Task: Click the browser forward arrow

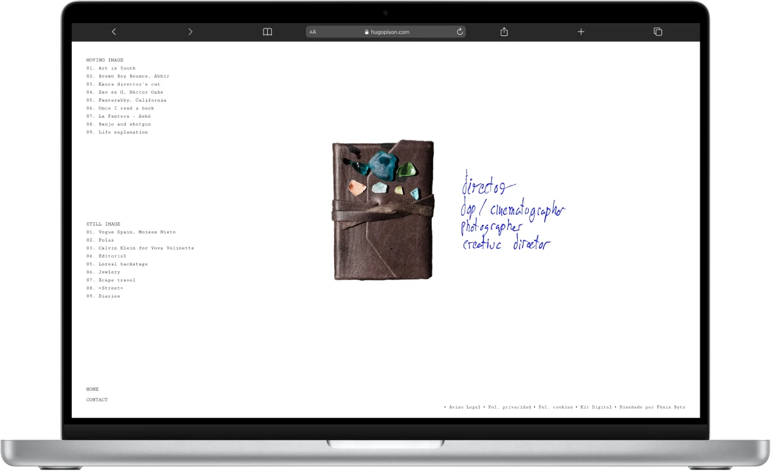Action: pos(190,31)
